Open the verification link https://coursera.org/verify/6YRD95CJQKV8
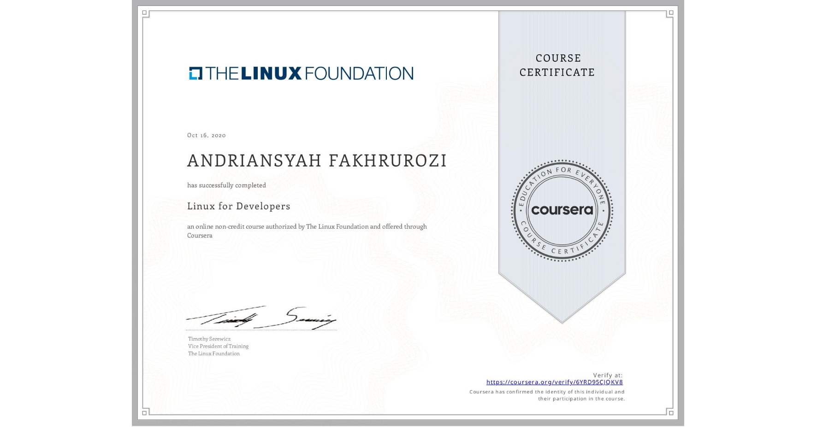817x427 pixels. click(555, 382)
